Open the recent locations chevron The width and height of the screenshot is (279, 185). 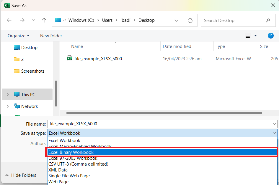click(33, 20)
